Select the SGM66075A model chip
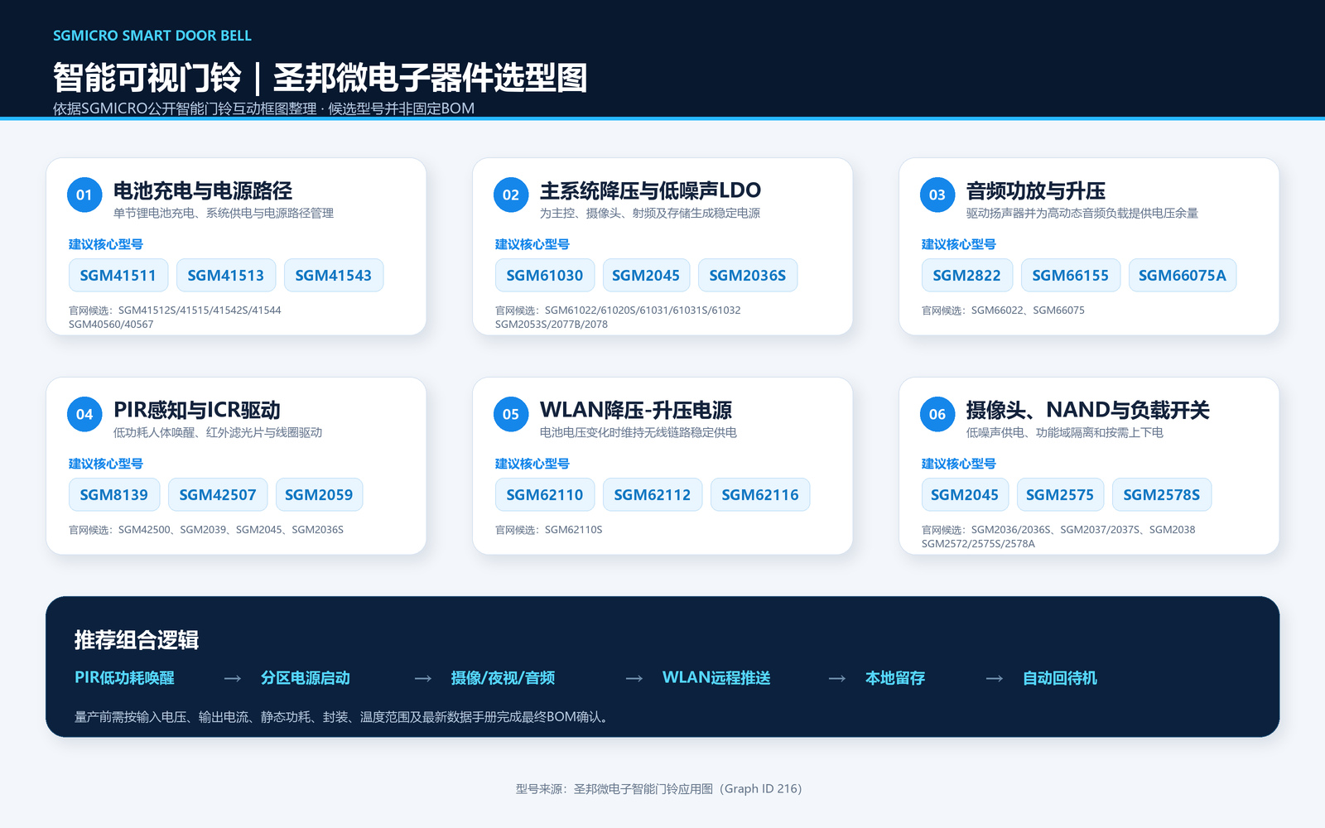 pos(1183,276)
